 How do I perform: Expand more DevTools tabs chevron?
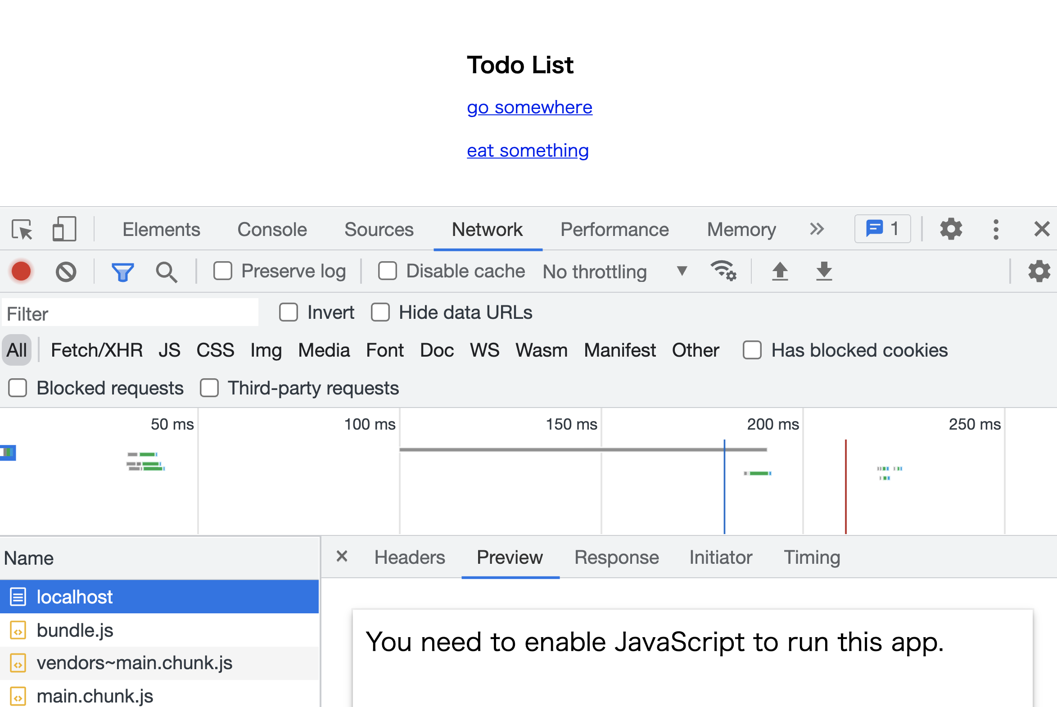coord(816,229)
